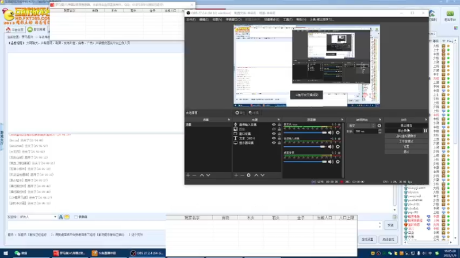Set the 音频输入采集 mixer volume slider
This screenshot has height=258, width=460.
pos(305,147)
